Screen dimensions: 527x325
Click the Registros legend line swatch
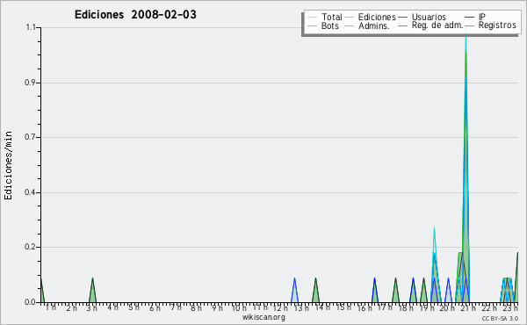tap(470, 25)
